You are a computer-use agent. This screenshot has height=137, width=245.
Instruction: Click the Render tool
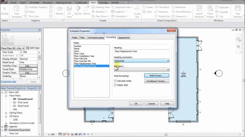point(59,11)
